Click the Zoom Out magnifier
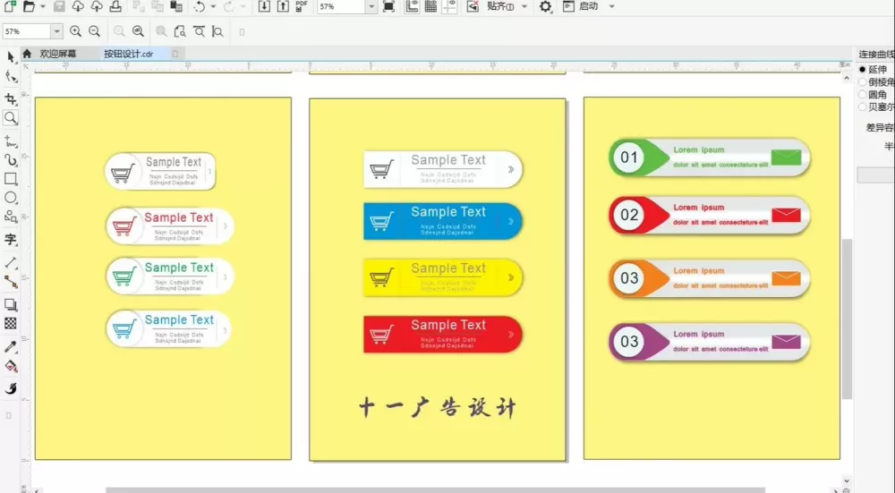 click(x=95, y=31)
